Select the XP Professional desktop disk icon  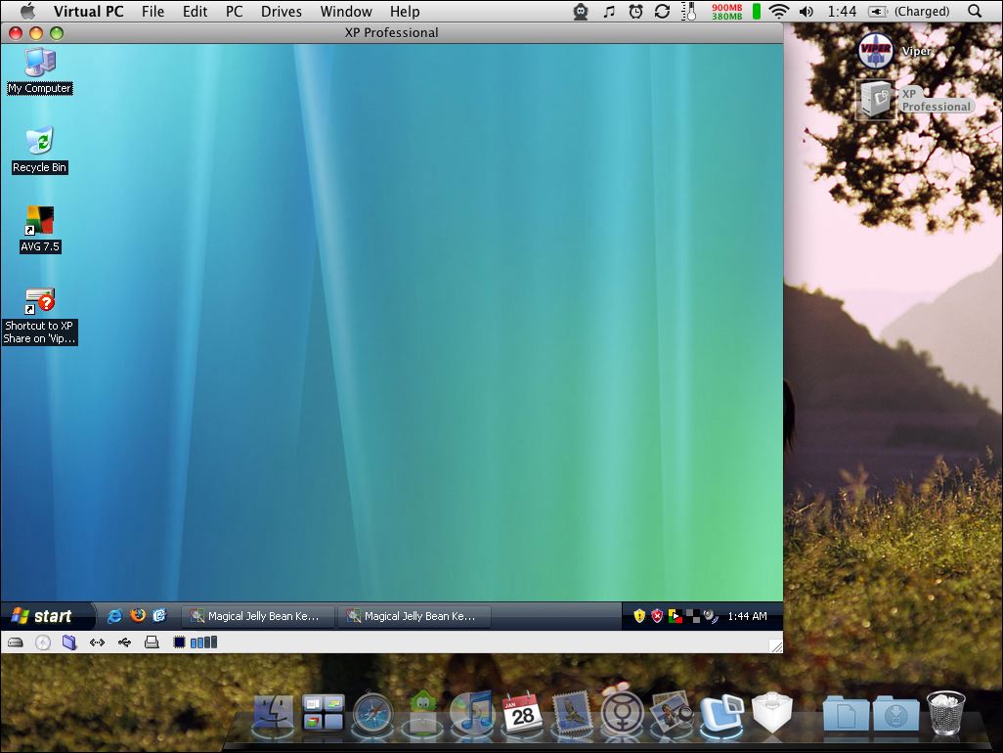(875, 100)
